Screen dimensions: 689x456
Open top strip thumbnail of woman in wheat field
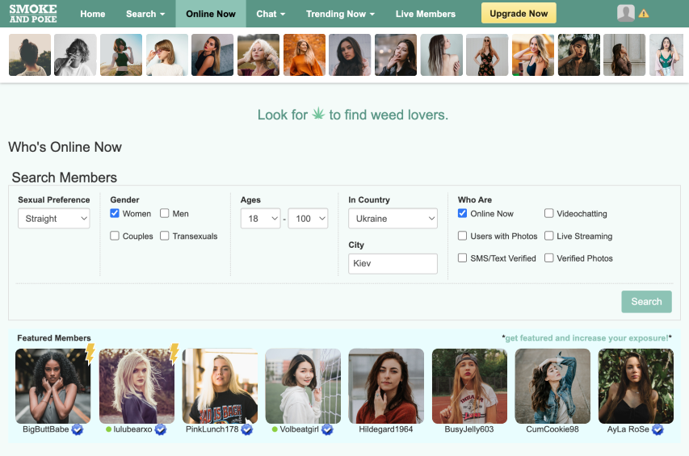pyautogui.click(x=121, y=55)
